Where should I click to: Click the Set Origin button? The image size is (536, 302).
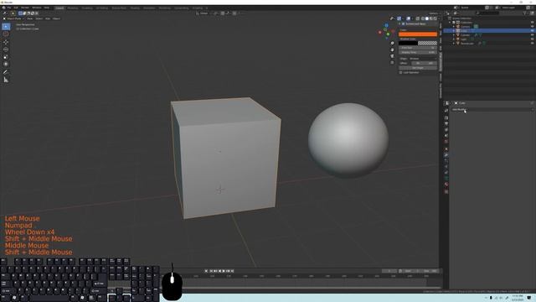[x=418, y=68]
